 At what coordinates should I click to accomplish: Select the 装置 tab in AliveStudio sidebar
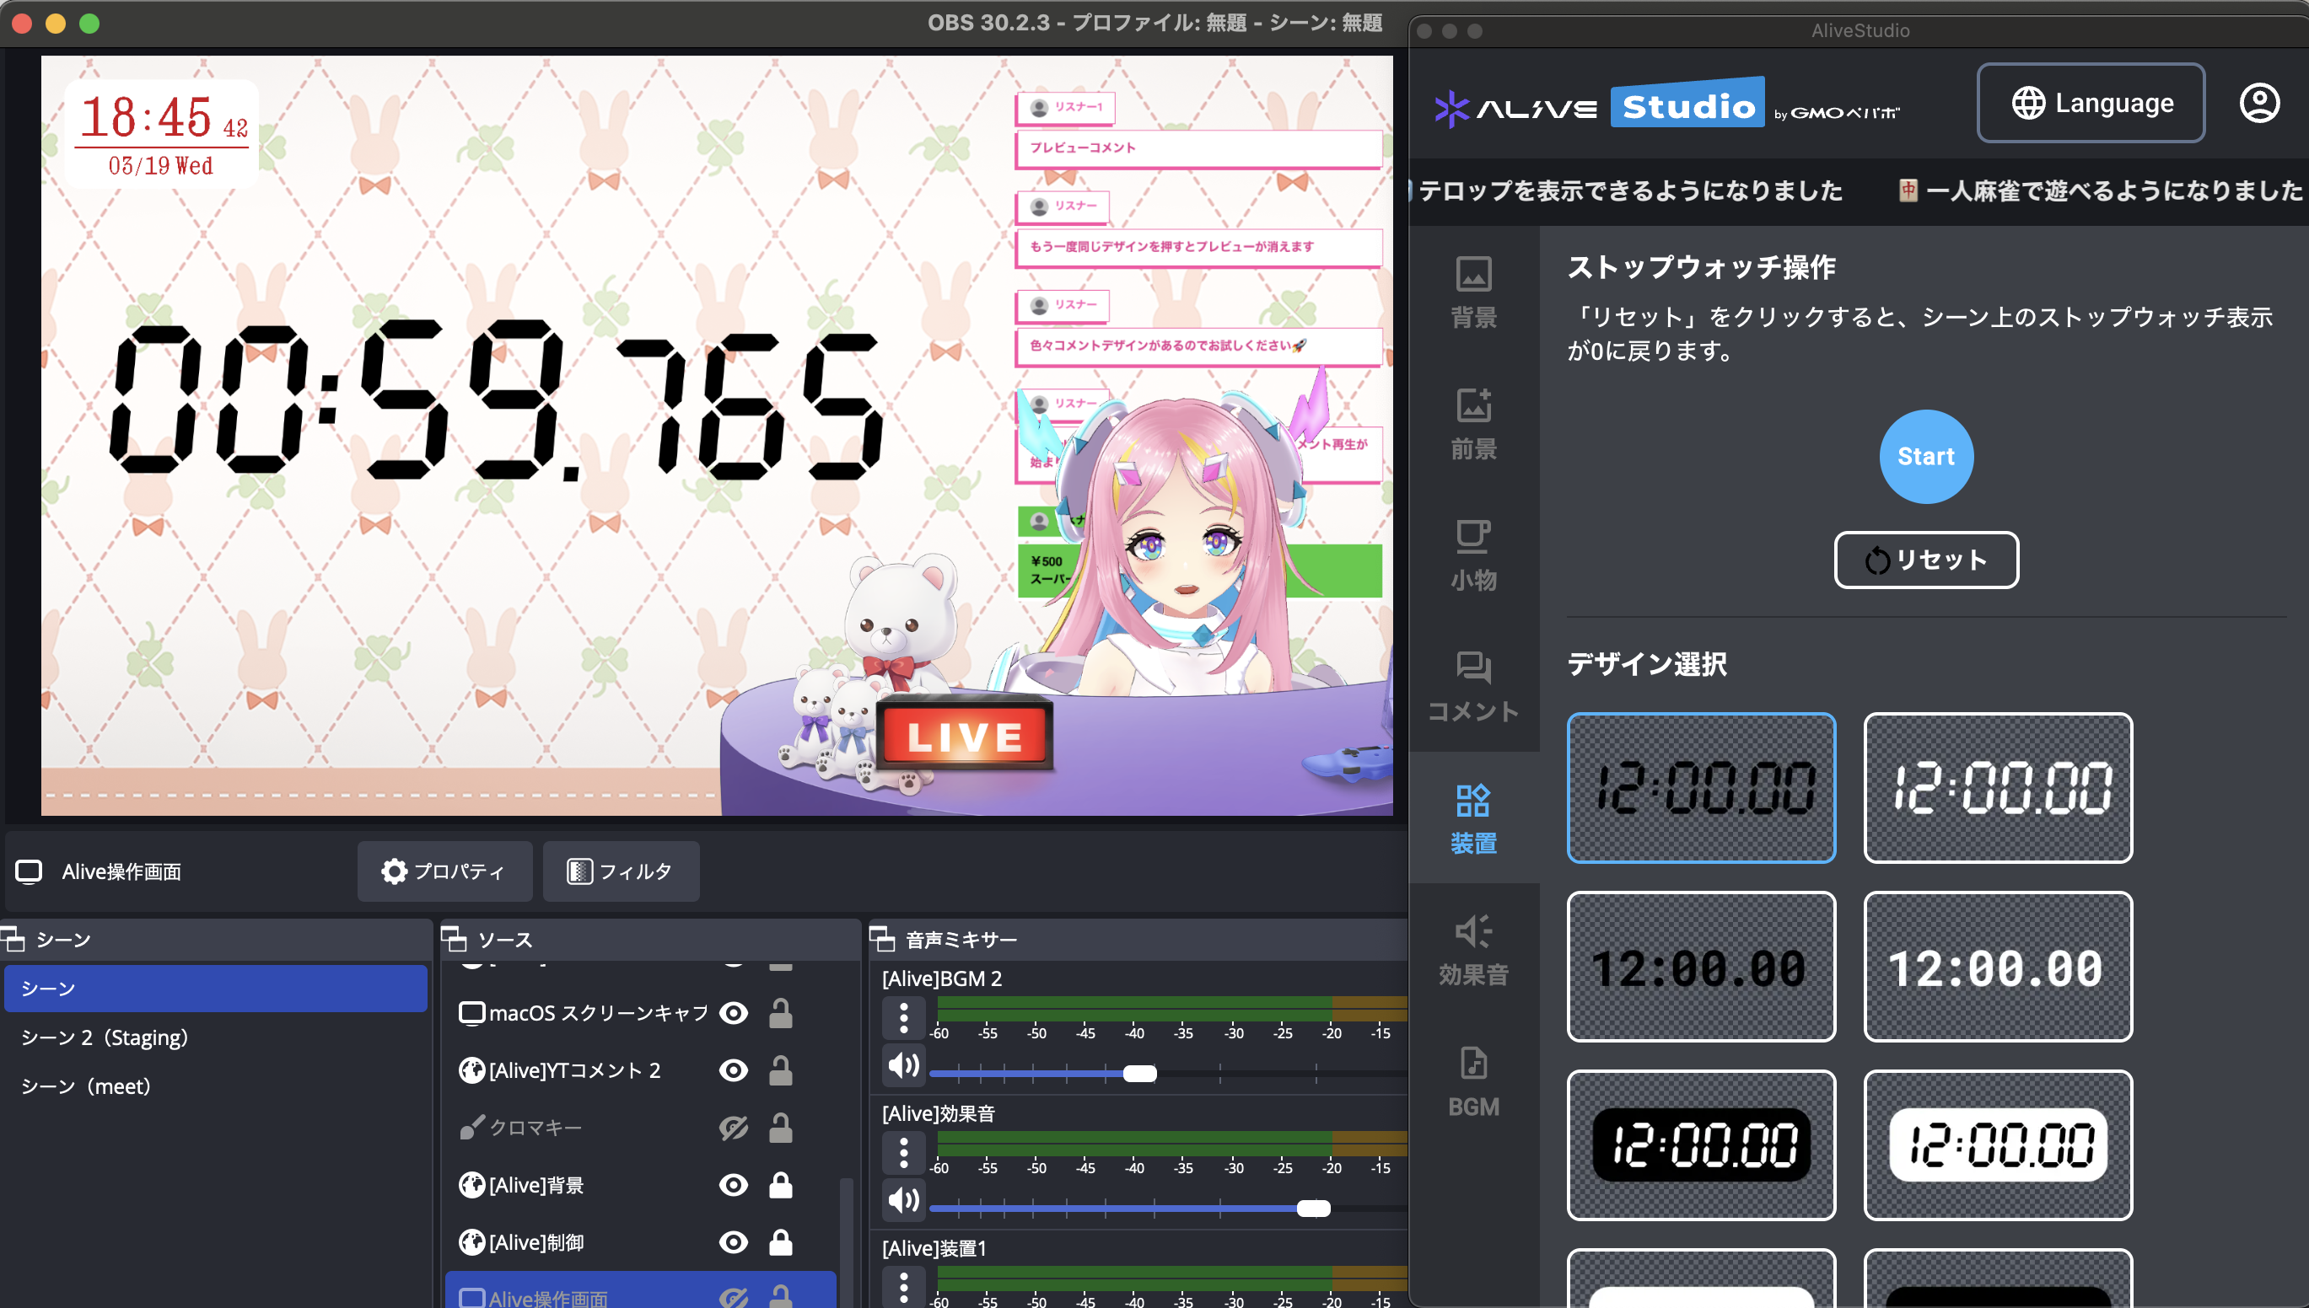click(1473, 817)
